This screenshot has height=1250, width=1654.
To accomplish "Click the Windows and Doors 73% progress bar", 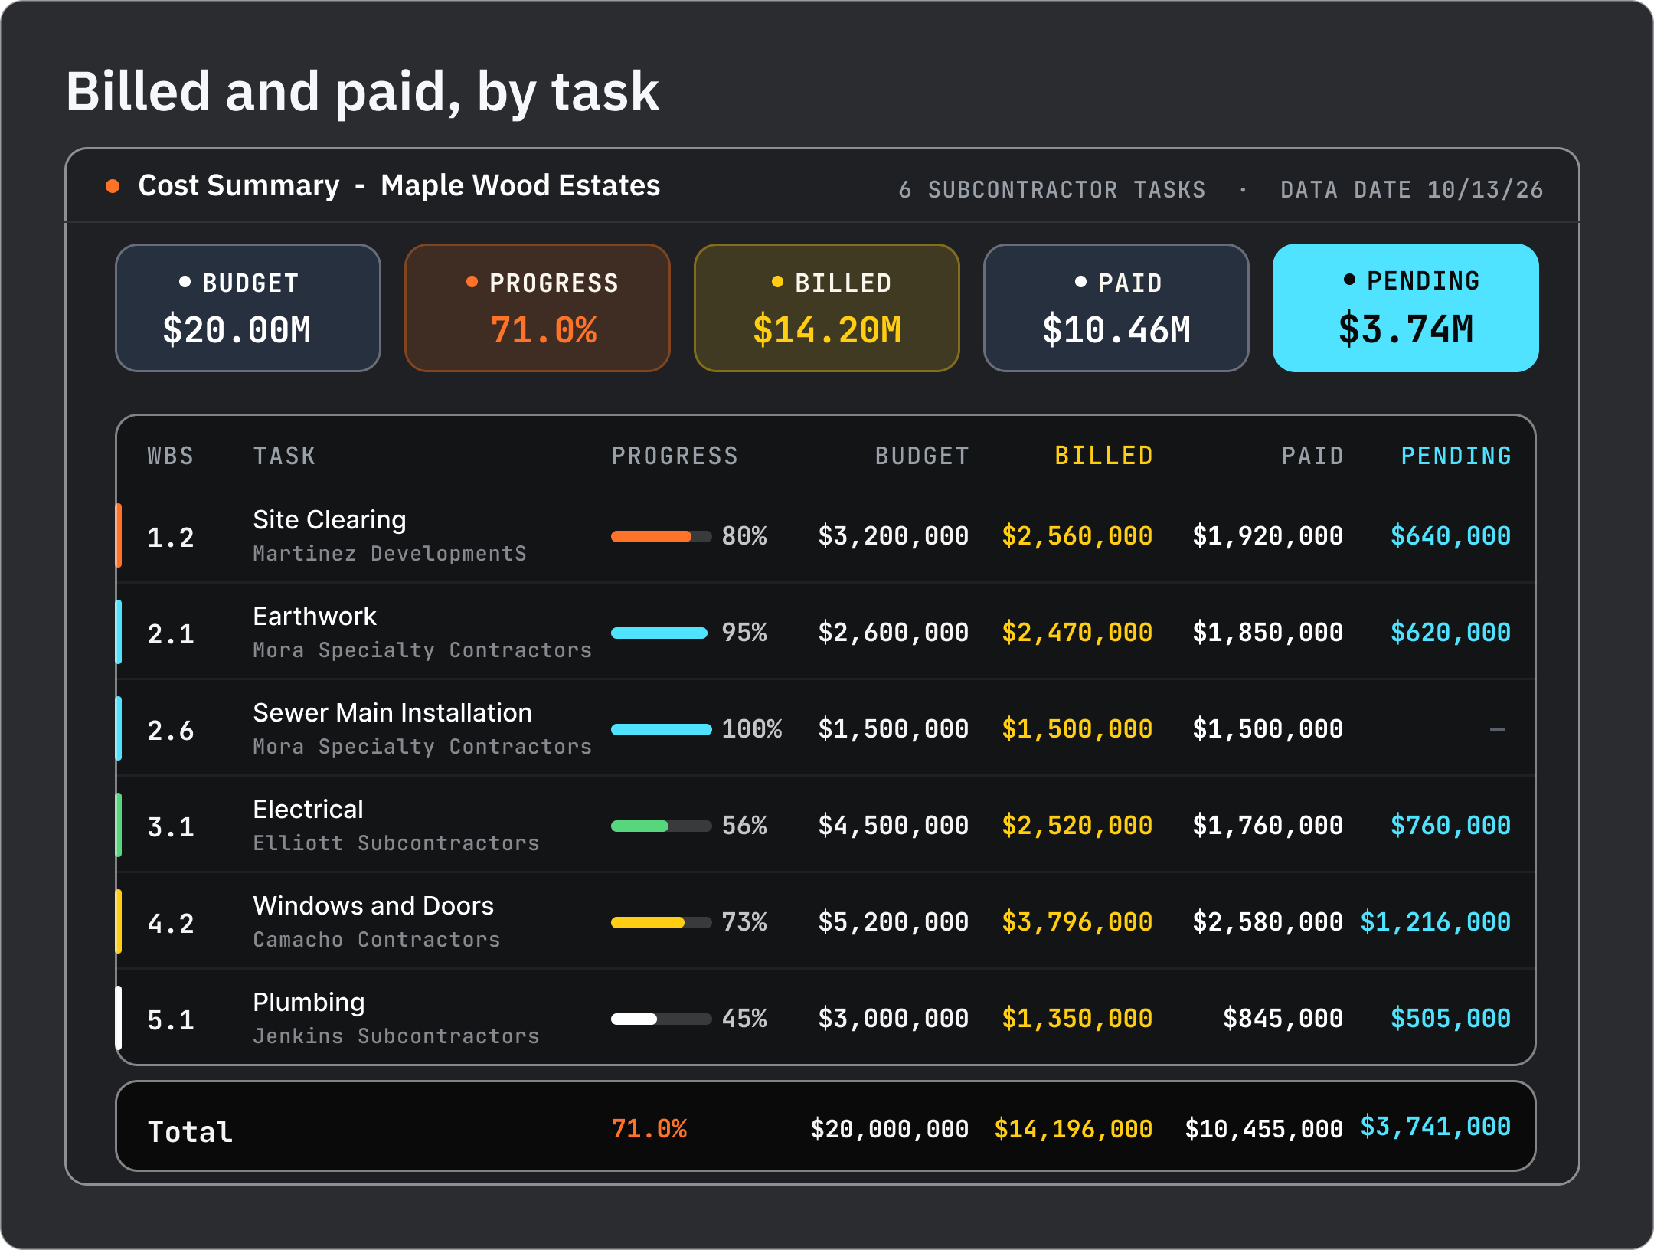I will 662,923.
